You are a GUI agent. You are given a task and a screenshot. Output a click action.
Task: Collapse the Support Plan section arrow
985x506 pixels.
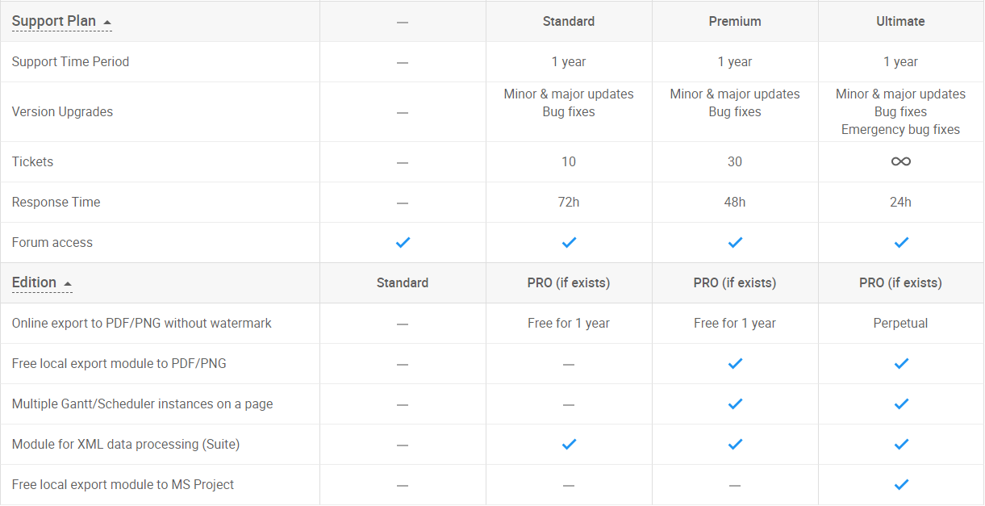tap(106, 22)
